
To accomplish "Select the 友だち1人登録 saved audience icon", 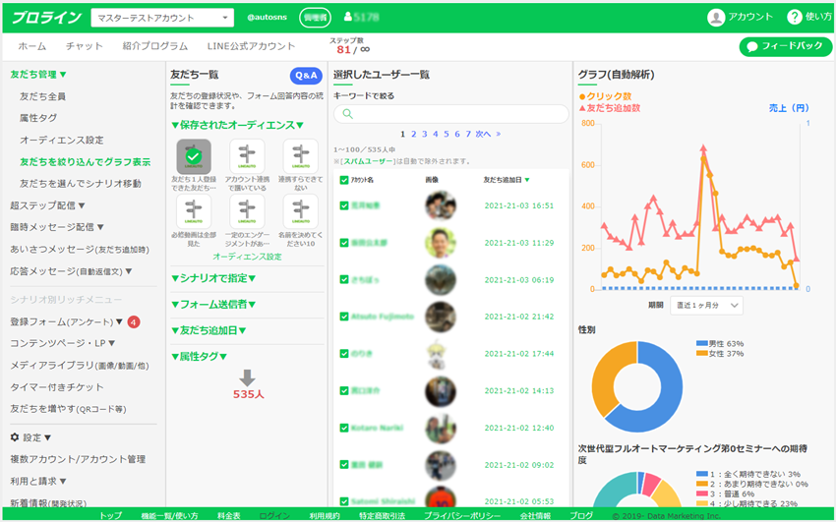I will (194, 155).
